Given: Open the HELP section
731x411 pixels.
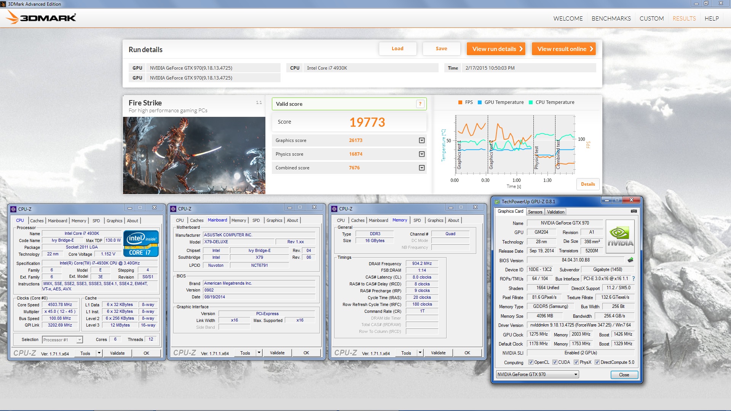Looking at the screenshot, I should 712,18.
